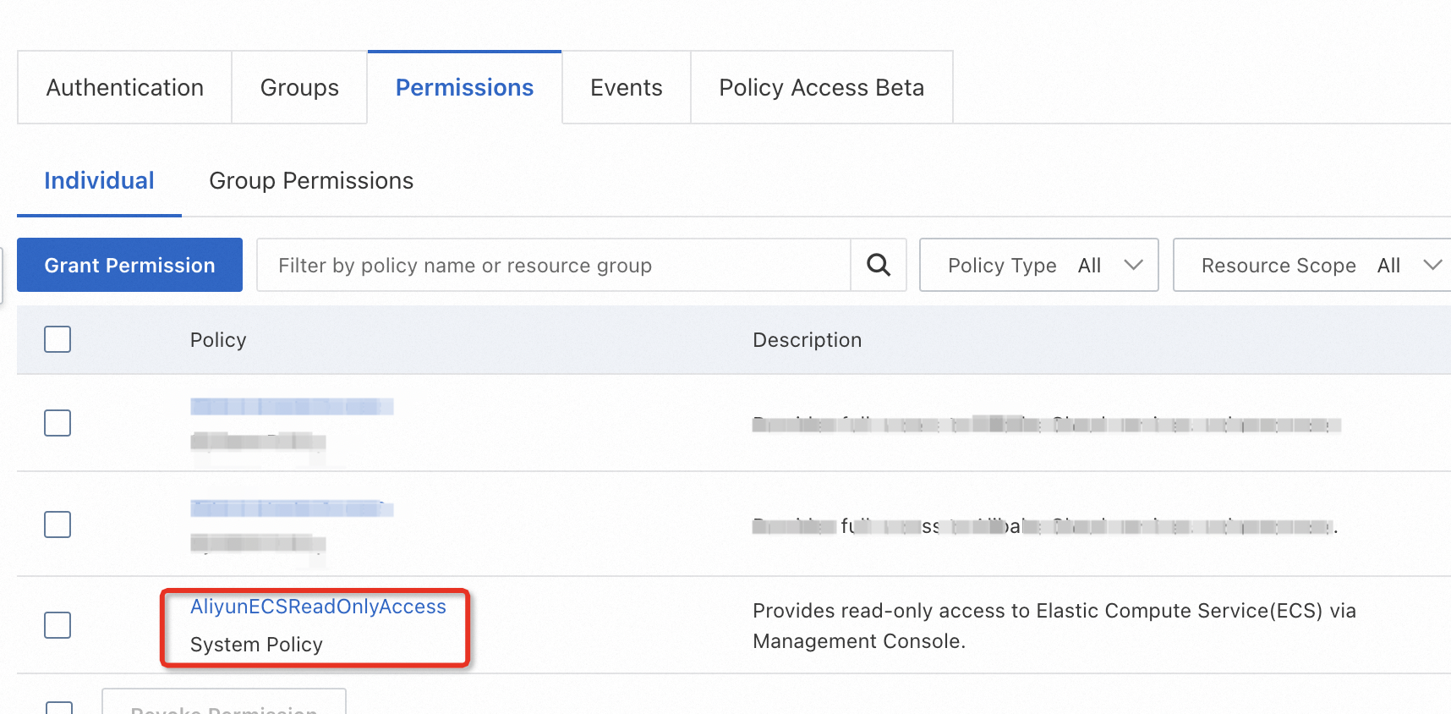The image size is (1451, 714).
Task: Open the Groups tab
Action: point(299,88)
